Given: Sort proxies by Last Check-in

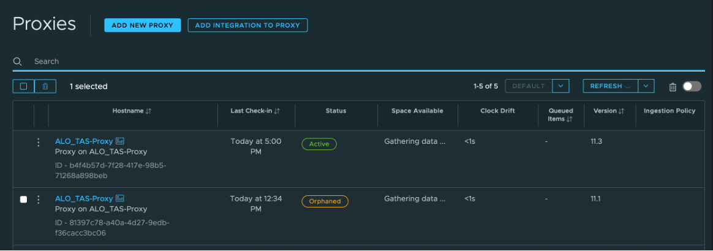Looking at the screenshot, I should (x=277, y=111).
